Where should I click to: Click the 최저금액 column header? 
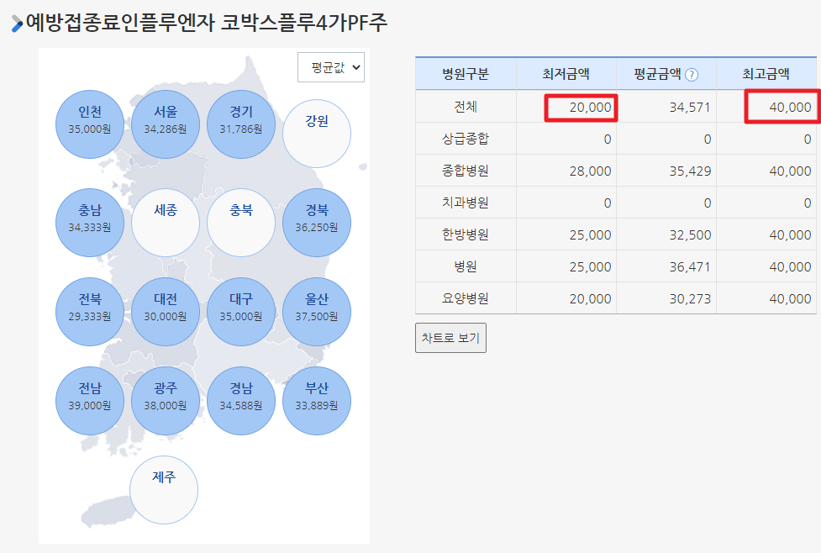point(566,74)
